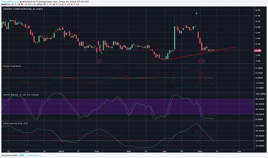Click the TradingView link in footer
This screenshot has height=158, width=268.
[33, 155]
